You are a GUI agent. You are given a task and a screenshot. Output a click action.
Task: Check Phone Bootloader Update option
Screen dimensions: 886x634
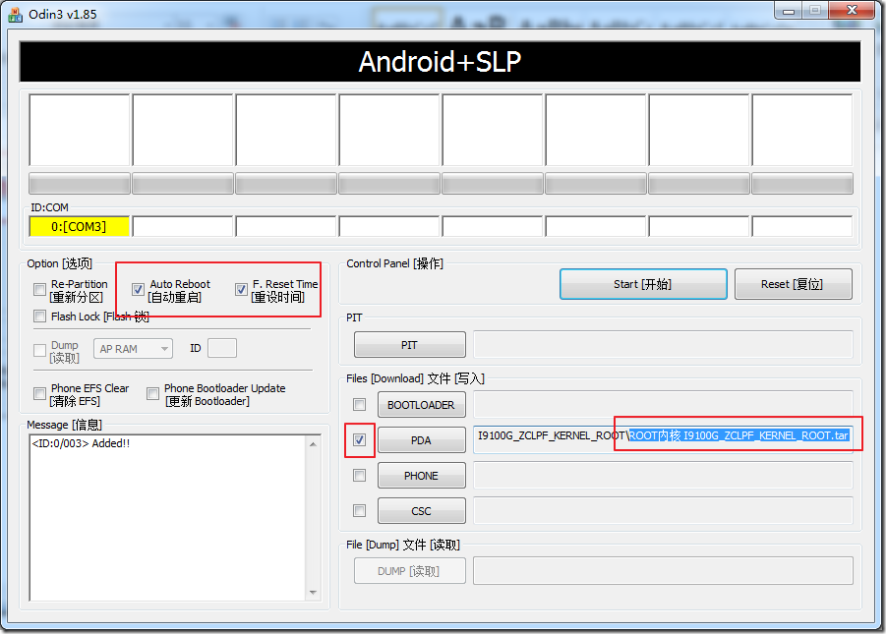pos(152,393)
